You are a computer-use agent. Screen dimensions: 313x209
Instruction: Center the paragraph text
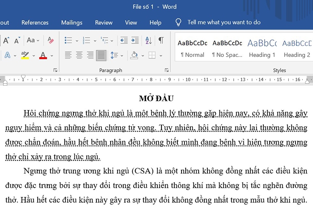click(x=79, y=55)
